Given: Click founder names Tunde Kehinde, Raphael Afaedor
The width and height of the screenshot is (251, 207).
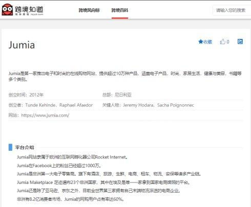Looking at the screenshot, I should pyautogui.click(x=59, y=105).
